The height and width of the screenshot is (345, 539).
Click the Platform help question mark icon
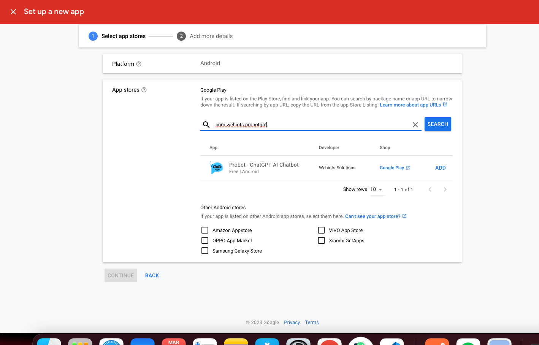pyautogui.click(x=139, y=64)
